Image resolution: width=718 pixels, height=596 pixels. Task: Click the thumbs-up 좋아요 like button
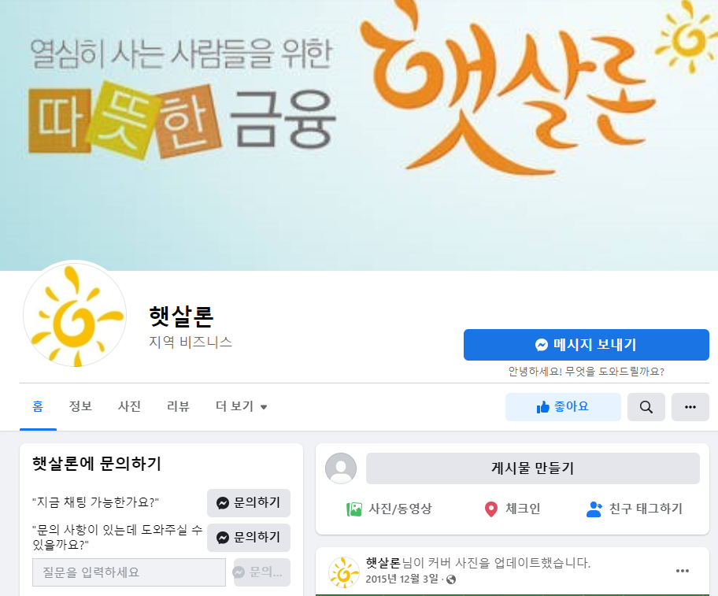click(563, 406)
